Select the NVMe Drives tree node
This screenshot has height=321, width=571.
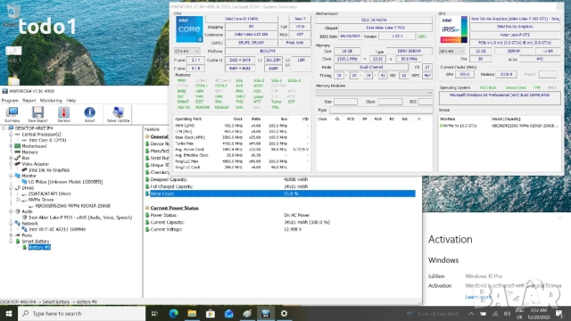pyautogui.click(x=41, y=200)
